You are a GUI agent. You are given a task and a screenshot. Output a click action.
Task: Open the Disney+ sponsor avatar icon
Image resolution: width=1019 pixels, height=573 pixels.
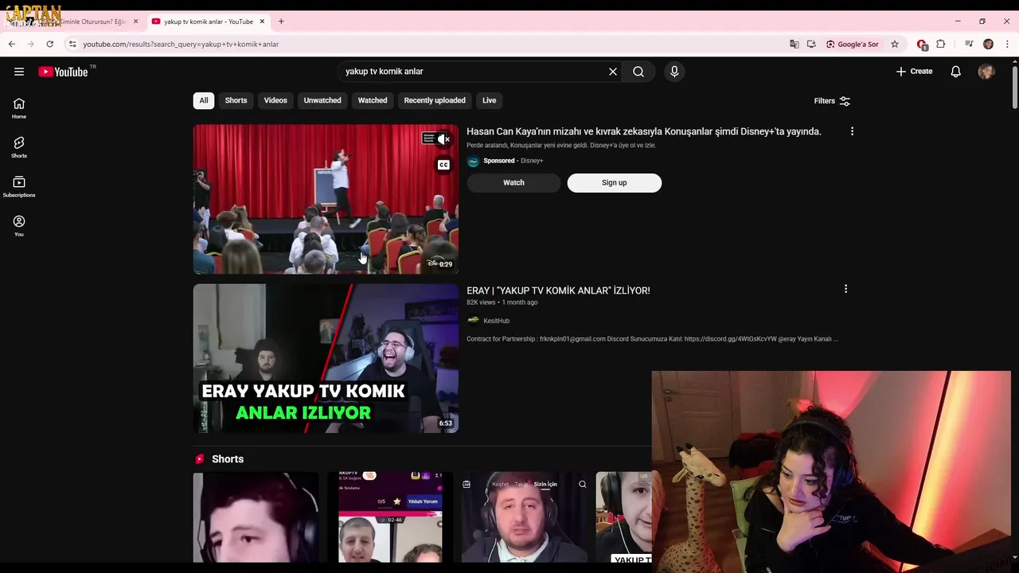473,162
